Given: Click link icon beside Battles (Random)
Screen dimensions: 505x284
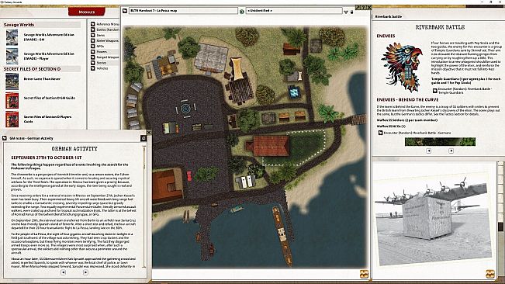Looking at the screenshot, I should pyautogui.click(x=93, y=29).
